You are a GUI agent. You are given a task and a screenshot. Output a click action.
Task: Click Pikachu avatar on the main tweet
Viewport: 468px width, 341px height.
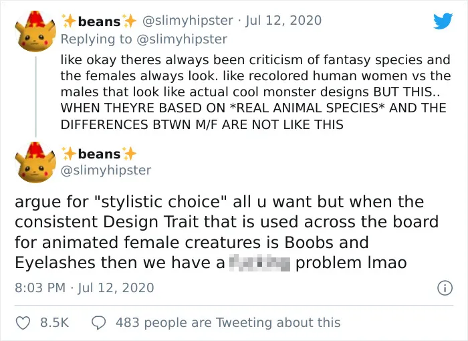[35, 162]
